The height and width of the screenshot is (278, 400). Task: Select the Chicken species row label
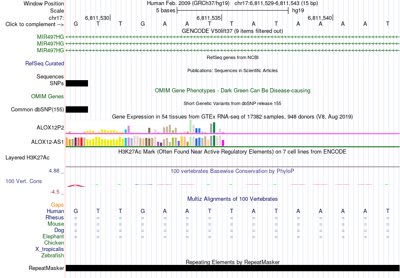54,243
